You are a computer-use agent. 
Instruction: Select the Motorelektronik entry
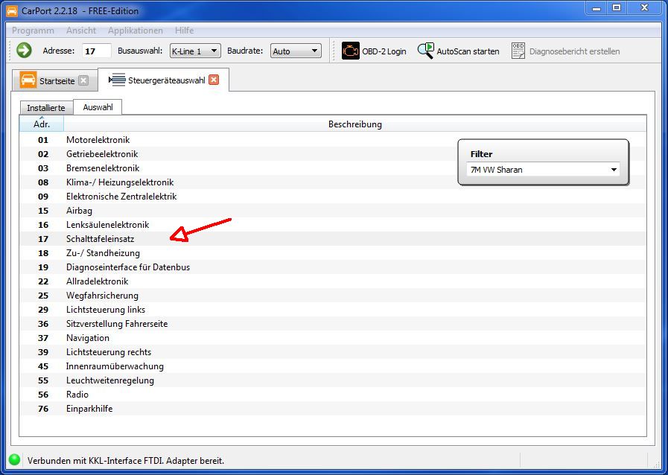(x=98, y=140)
